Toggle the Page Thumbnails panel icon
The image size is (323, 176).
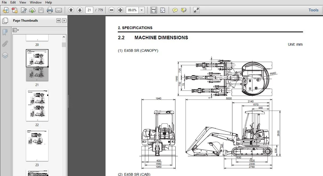(5, 21)
